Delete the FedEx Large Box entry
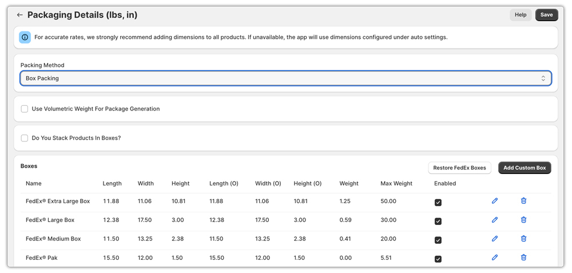 (x=523, y=220)
